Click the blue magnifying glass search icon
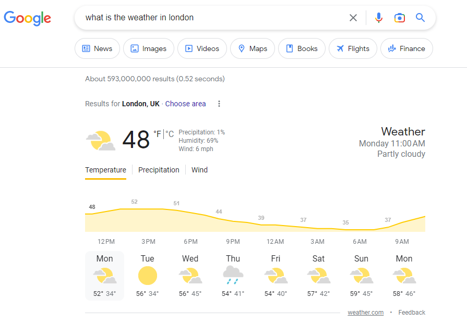 pos(421,18)
